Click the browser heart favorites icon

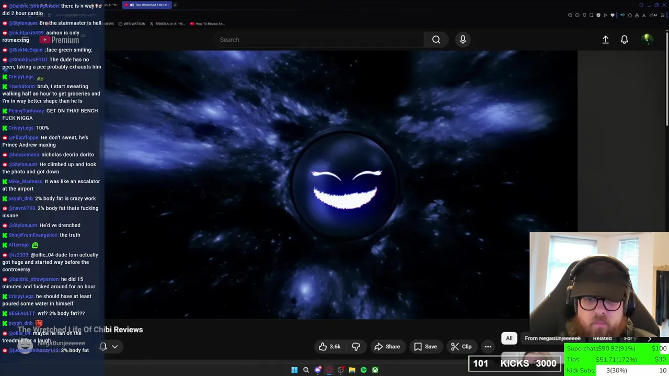tap(613, 15)
